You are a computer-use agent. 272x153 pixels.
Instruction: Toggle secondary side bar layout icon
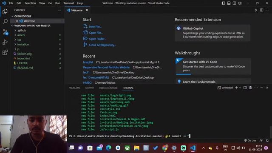point(234,3)
